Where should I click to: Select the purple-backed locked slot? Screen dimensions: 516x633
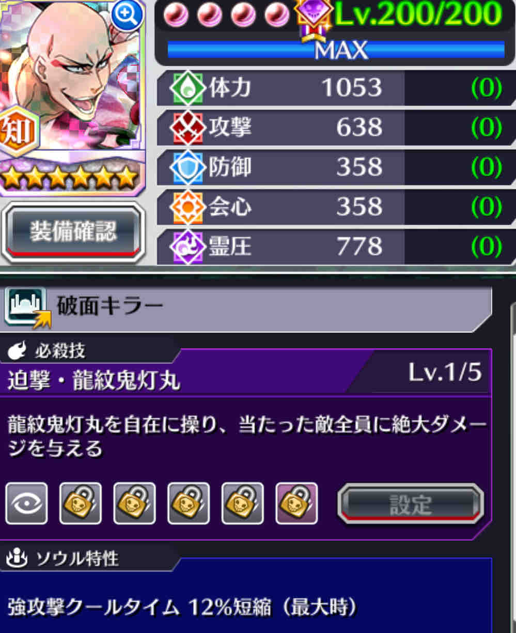[x=296, y=503]
